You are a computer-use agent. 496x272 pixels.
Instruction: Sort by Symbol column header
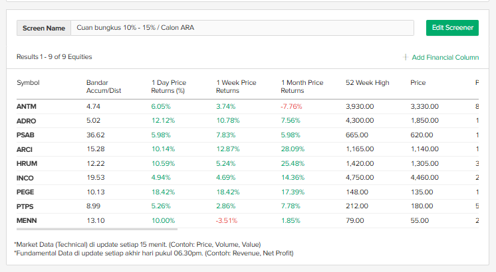(28, 83)
